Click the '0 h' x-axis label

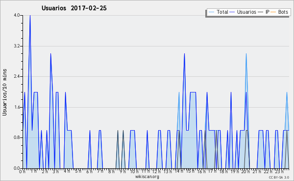click(x=23, y=172)
